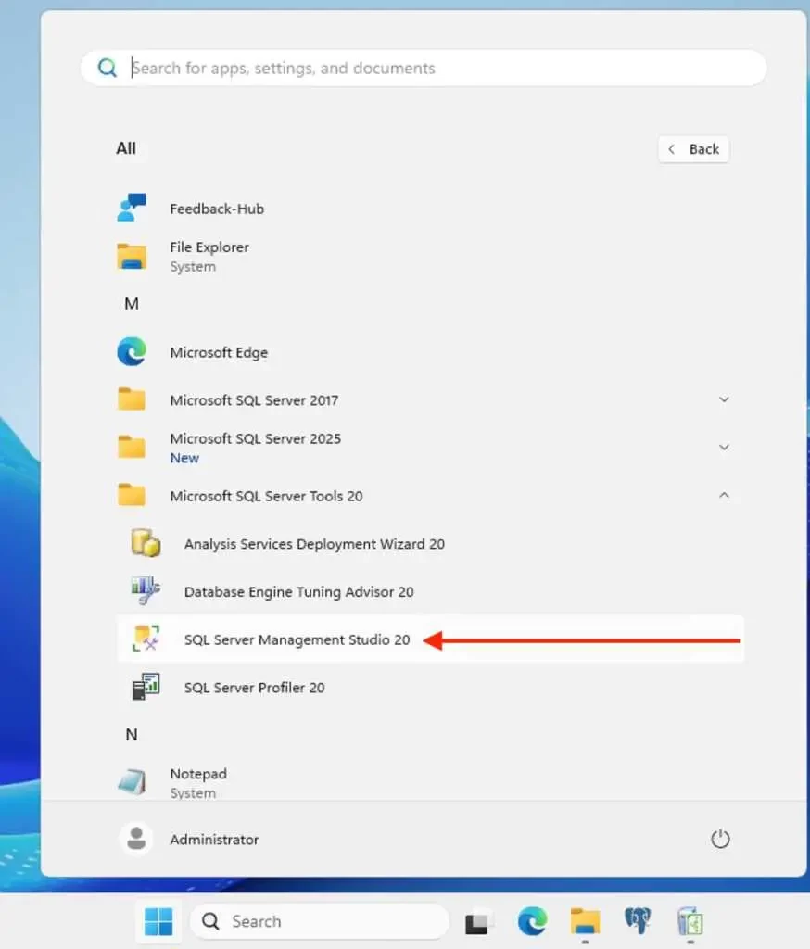
Task: Open the Microsoft Edge icon in the app list
Action: (132, 351)
